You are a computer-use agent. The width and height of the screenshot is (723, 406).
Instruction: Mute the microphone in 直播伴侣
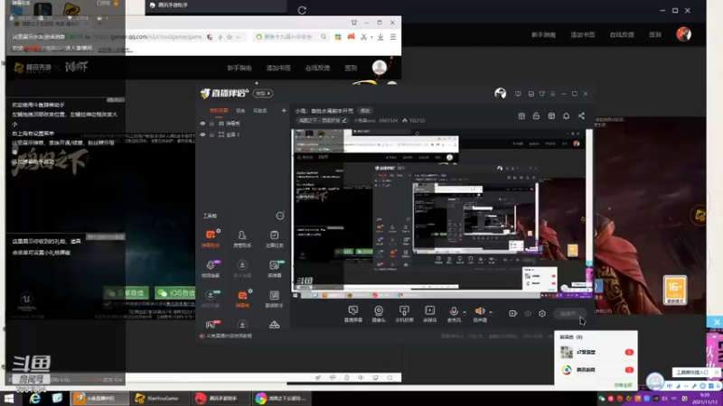454,313
